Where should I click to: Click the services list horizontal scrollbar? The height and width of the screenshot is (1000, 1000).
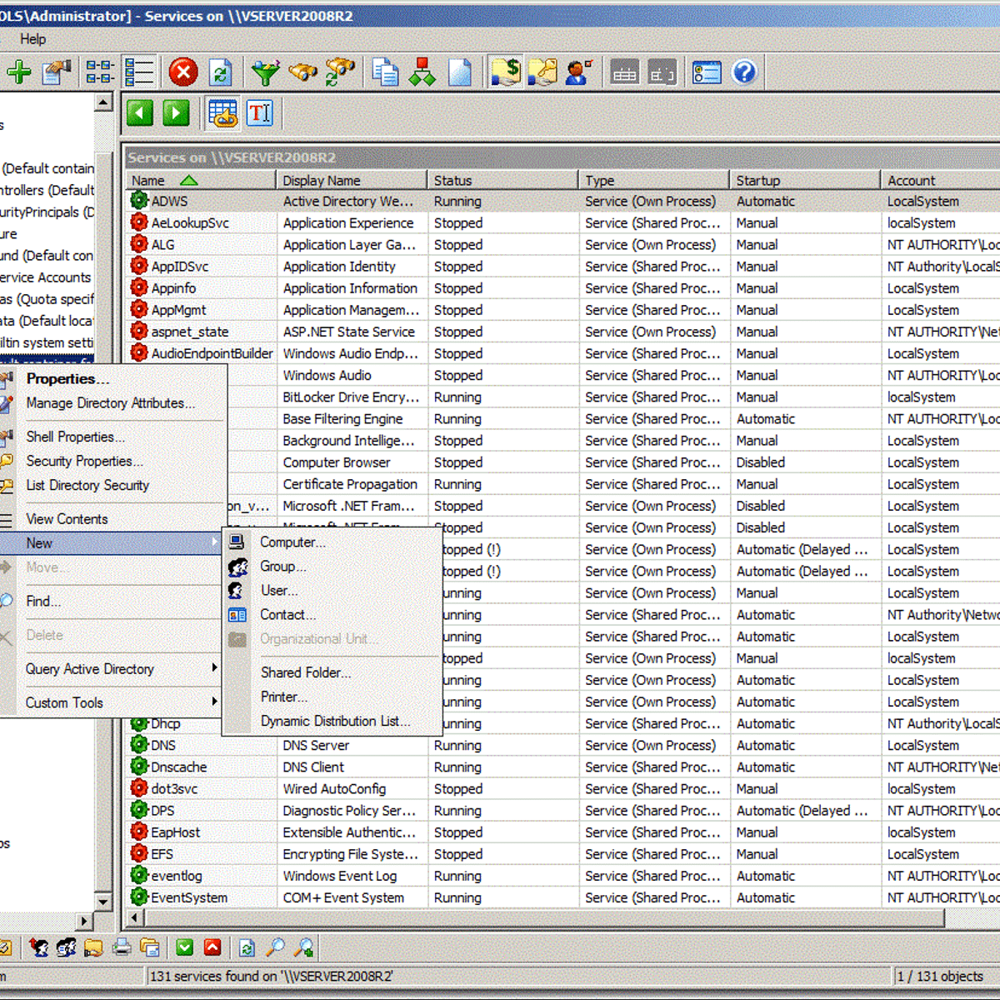point(545,918)
